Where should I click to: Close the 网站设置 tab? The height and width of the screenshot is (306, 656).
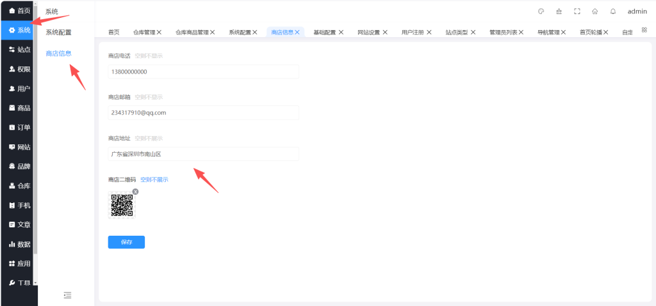tap(385, 32)
